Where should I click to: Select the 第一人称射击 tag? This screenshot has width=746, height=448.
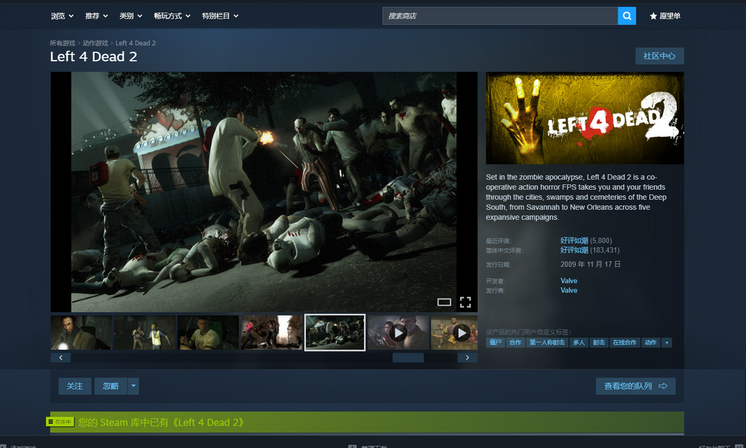click(547, 342)
